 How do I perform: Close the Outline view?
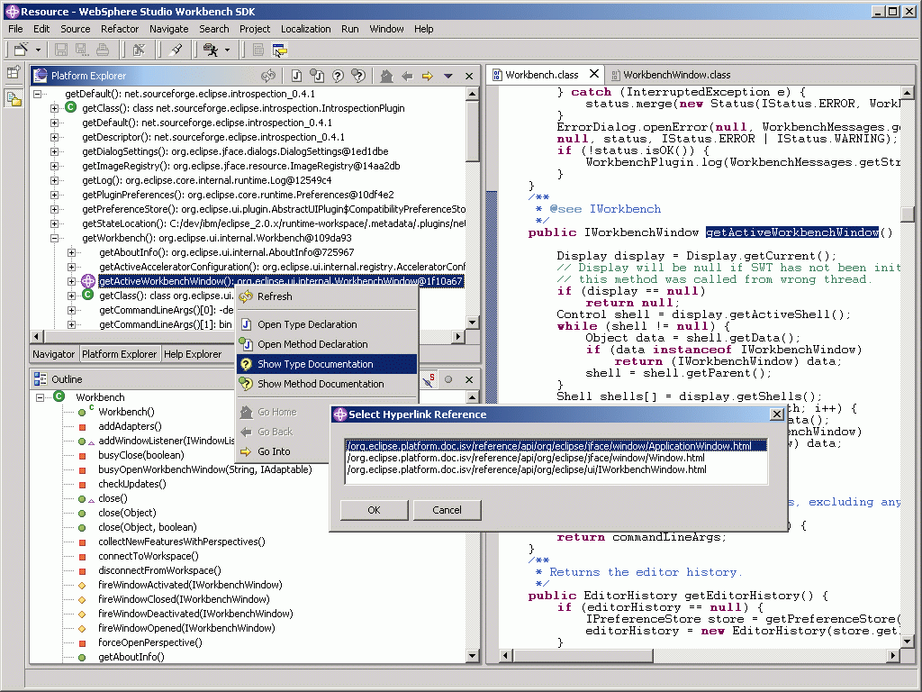469,379
